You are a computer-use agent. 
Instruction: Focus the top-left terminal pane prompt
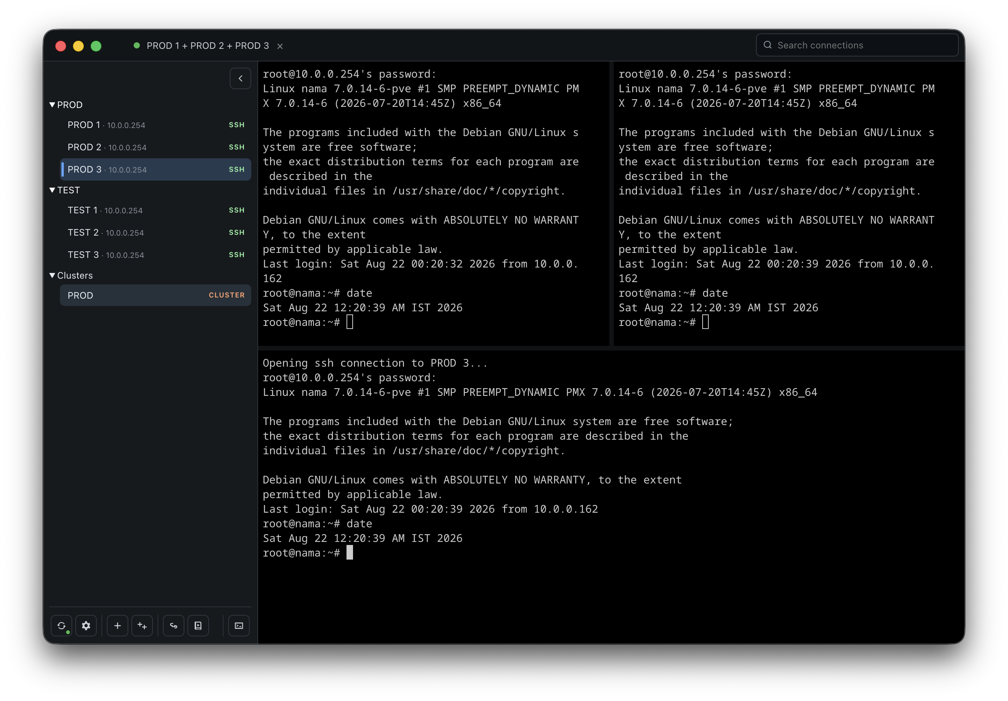308,322
